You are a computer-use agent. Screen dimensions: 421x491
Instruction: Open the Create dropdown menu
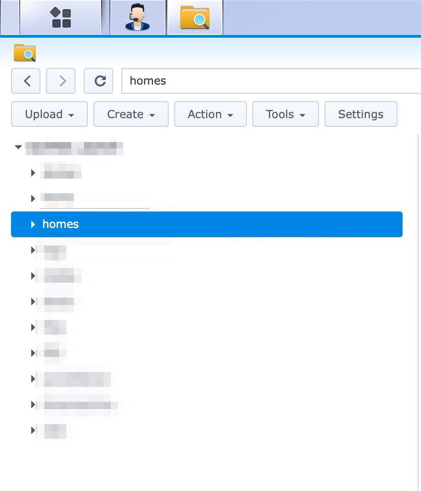pyautogui.click(x=131, y=114)
